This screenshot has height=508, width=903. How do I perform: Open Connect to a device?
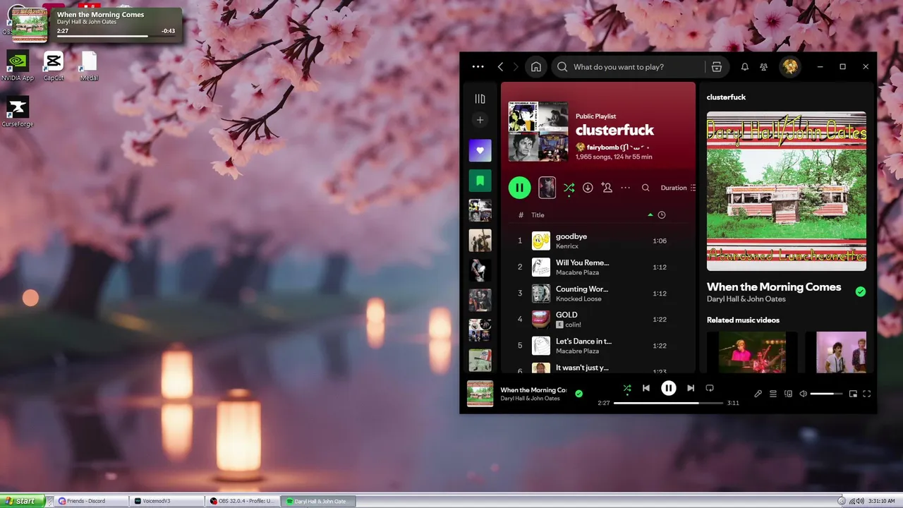789,394
